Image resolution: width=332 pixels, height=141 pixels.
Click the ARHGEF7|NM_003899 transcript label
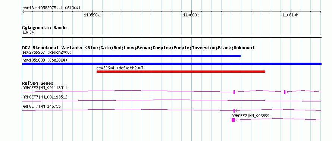[250, 116]
